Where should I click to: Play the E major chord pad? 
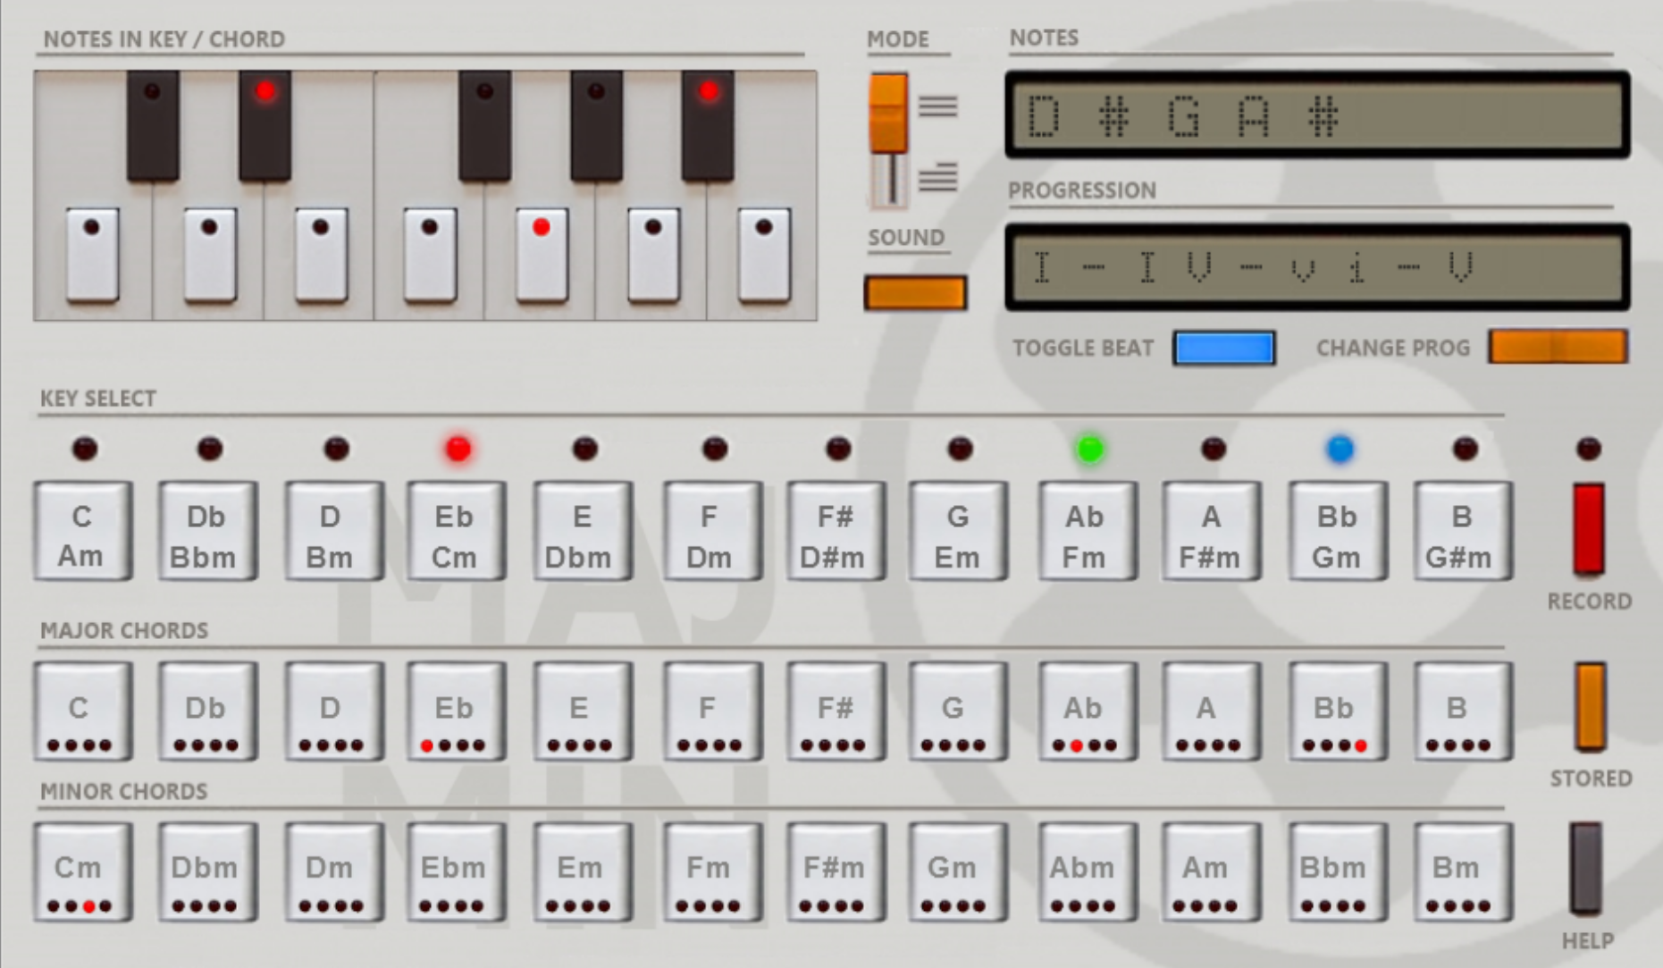[583, 711]
